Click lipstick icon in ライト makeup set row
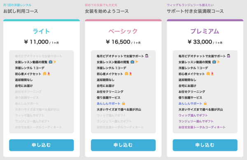247x160 pixels. tap(49, 74)
